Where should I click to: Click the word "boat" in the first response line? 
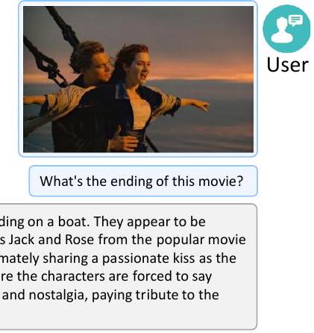click(x=72, y=221)
